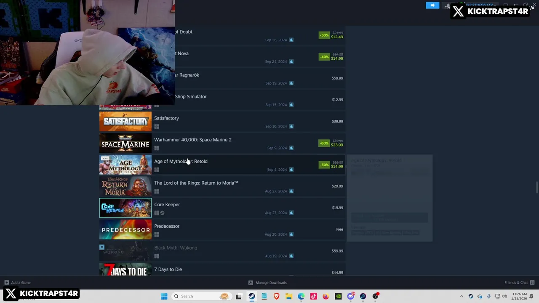This screenshot has width=539, height=303.
Task: Click the Windows icon under Black Myth: Wukong
Action: 157,256
